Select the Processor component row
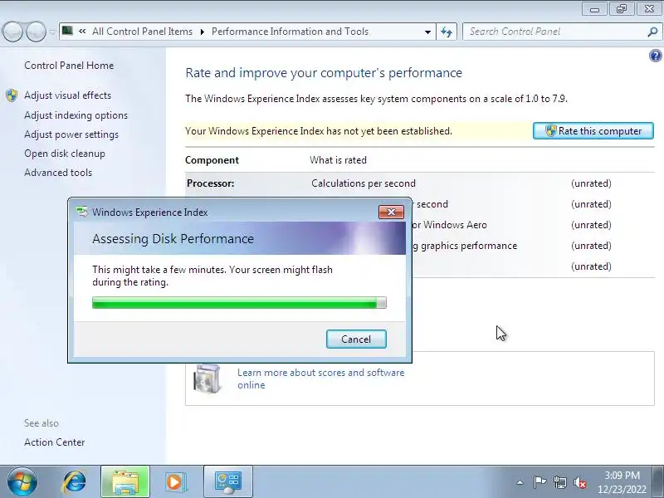664x498 pixels. pos(420,183)
